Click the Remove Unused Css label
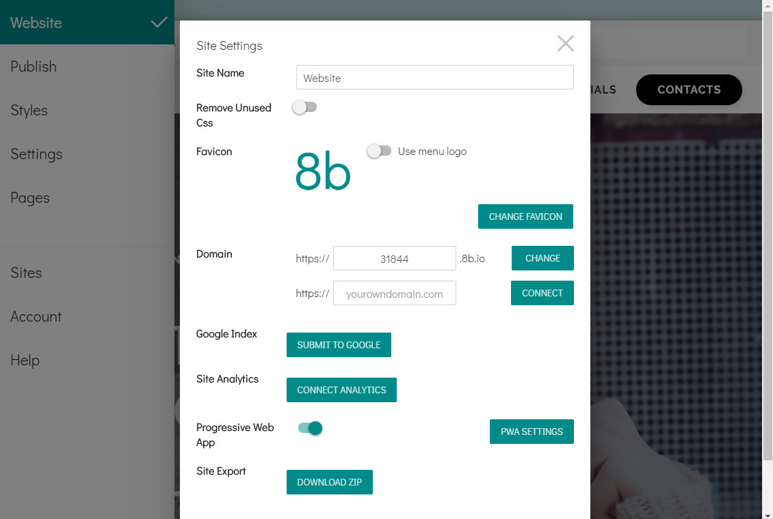773x519 pixels. (x=234, y=115)
